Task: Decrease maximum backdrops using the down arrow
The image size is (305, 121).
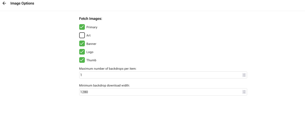Action: click(244, 76)
